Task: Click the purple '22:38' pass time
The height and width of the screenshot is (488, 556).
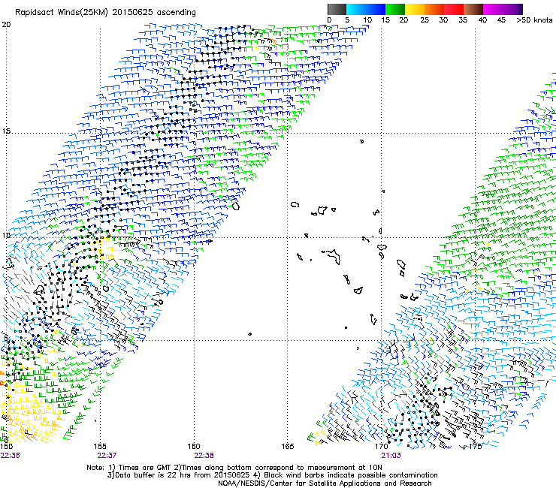Action: (x=204, y=456)
